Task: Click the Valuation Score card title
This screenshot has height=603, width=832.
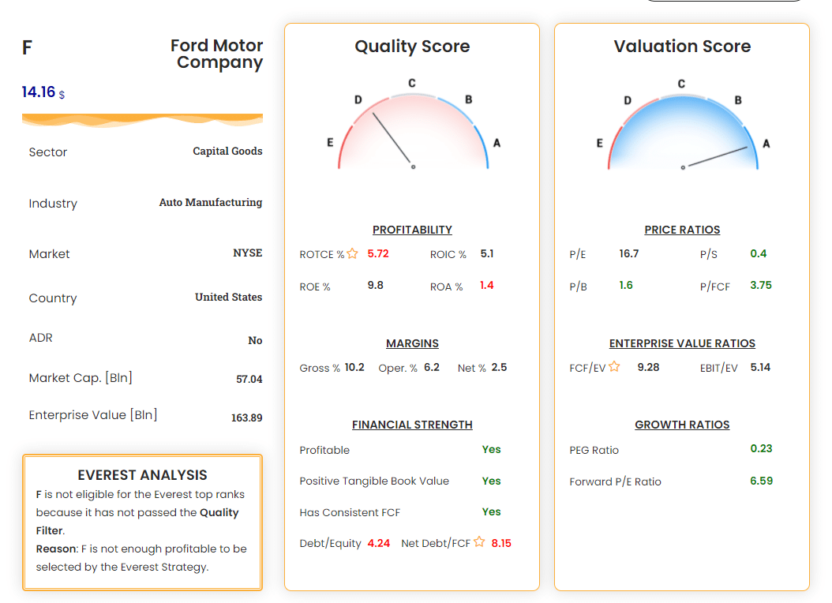Action: tap(682, 47)
